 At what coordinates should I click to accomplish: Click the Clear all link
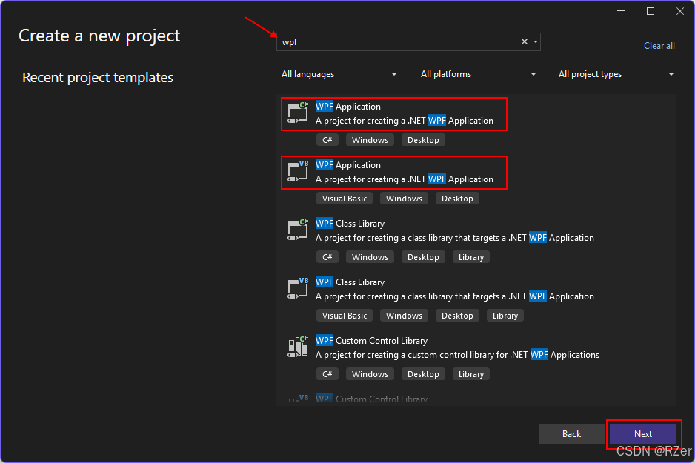pos(659,46)
